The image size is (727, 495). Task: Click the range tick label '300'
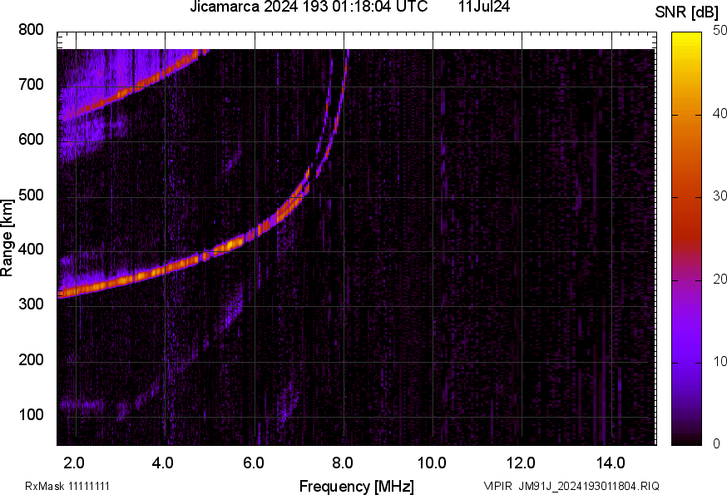pyautogui.click(x=31, y=304)
